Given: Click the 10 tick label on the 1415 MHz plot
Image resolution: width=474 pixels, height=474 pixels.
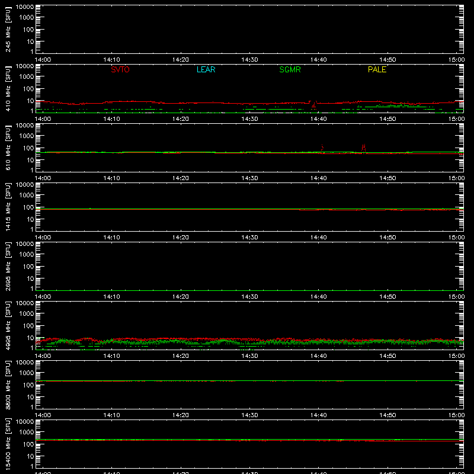Looking at the screenshot, I should point(31,219).
